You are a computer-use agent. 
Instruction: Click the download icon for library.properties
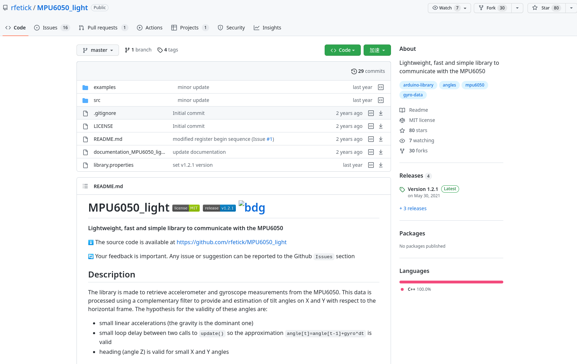tap(381, 165)
